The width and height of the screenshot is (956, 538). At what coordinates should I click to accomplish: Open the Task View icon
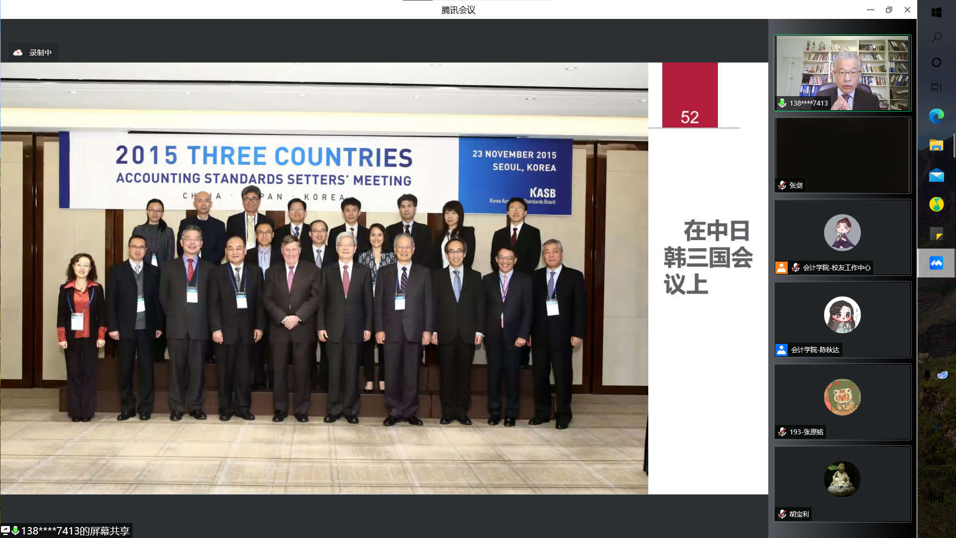tap(936, 87)
